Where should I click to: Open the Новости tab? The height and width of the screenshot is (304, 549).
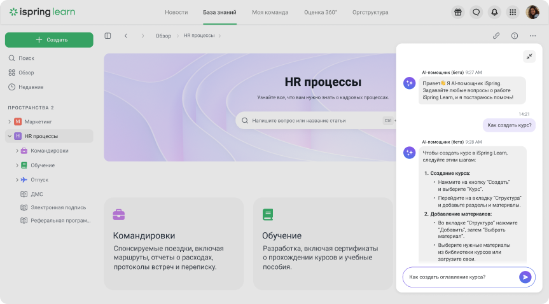(176, 12)
